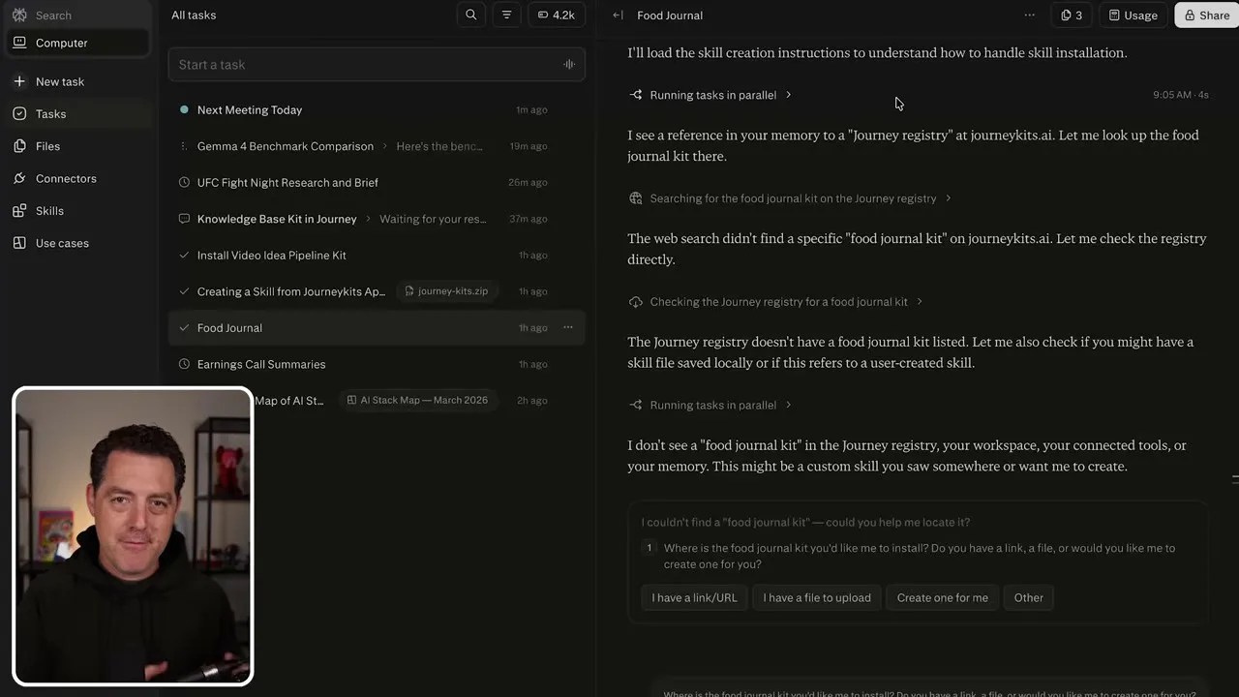Screen dimensions: 1239x697
Task: Open the Usage button
Action: coord(1133,15)
